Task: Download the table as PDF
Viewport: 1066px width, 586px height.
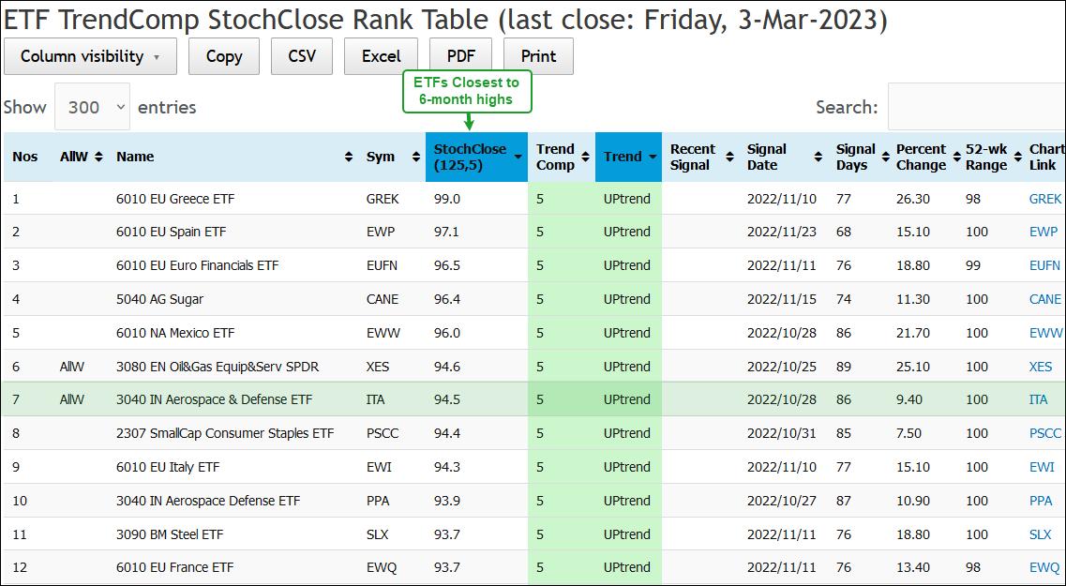Action: pyautogui.click(x=460, y=56)
